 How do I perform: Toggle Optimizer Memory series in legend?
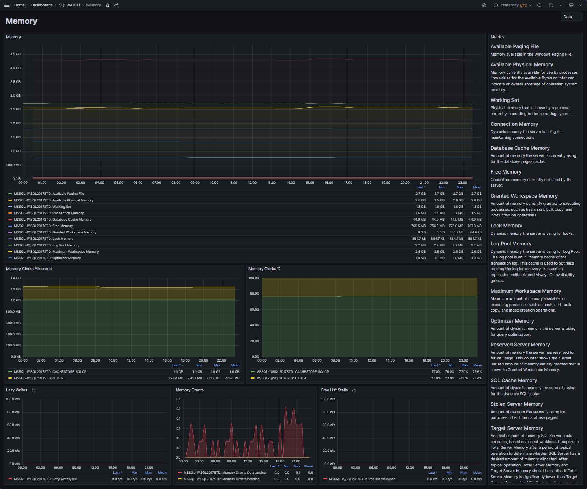pos(47,258)
